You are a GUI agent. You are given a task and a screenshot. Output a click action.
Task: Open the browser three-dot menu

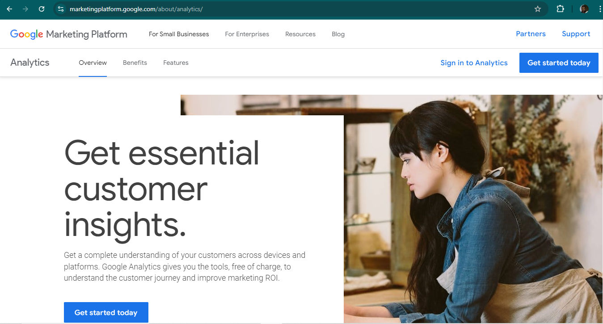[599, 8]
